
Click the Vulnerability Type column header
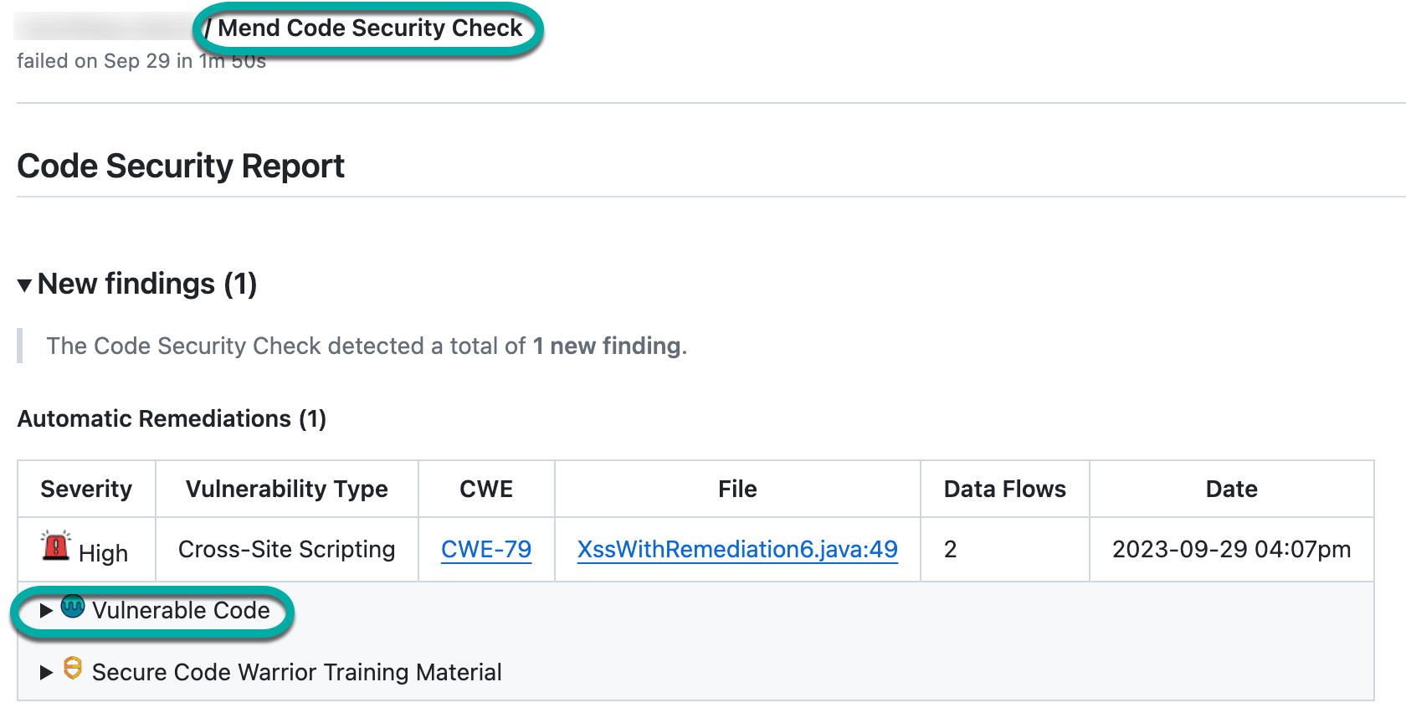pyautogui.click(x=287, y=489)
